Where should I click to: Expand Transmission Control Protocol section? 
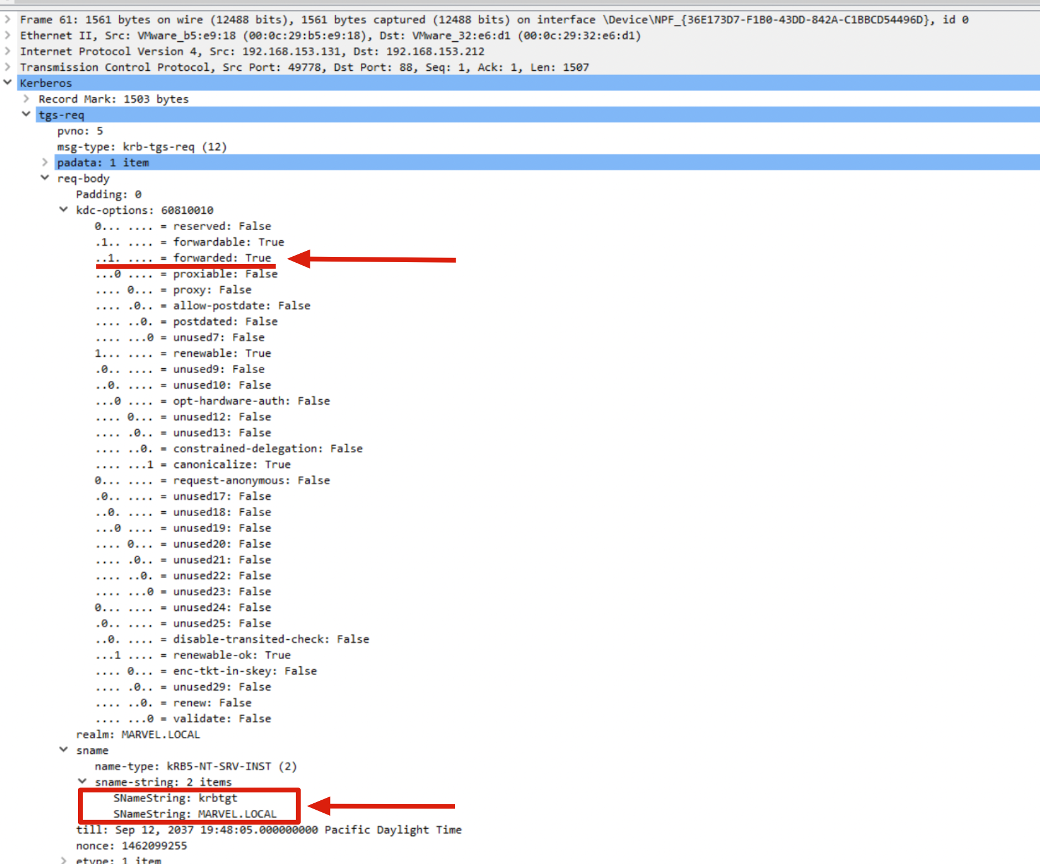(7, 67)
